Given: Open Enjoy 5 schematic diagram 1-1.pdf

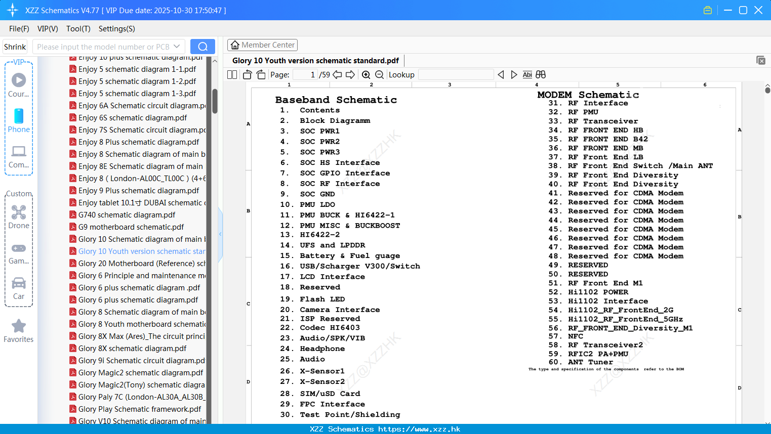Looking at the screenshot, I should (137, 69).
